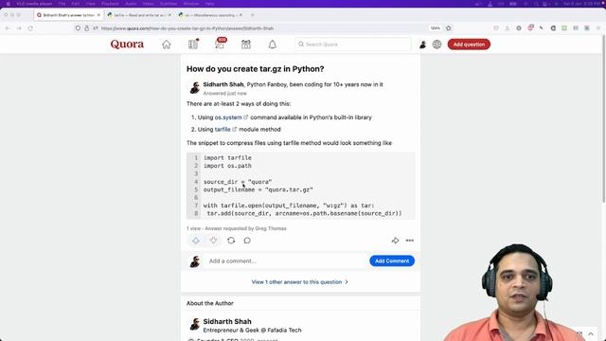Click the 120% zoom indicator in address bar
This screenshot has height=341, width=606.
pyautogui.click(x=436, y=28)
